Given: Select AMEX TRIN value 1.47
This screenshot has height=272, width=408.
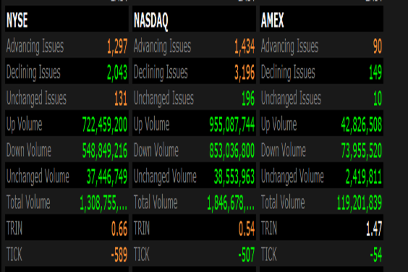Looking at the screenshot, I should point(374,229).
